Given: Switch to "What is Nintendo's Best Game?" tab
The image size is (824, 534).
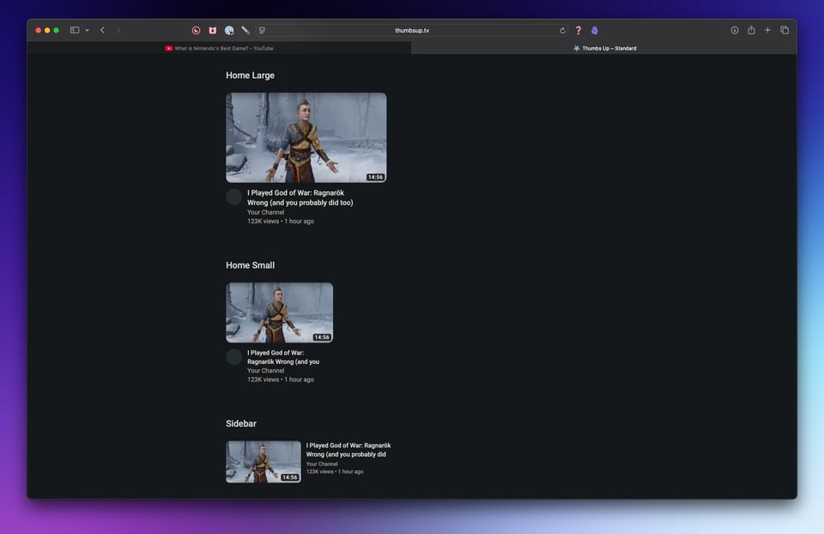Looking at the screenshot, I should coord(220,48).
